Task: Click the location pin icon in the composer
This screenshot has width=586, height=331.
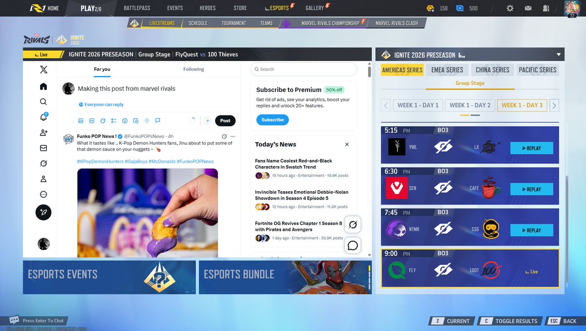Action: [147, 121]
